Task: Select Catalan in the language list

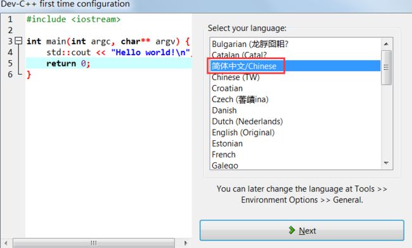Action: point(295,55)
